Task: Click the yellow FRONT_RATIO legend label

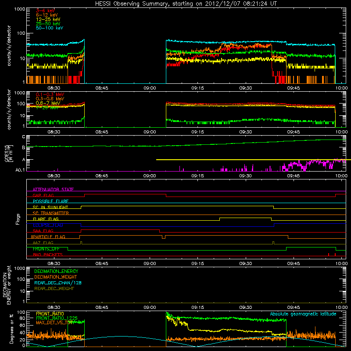Action: (50, 314)
